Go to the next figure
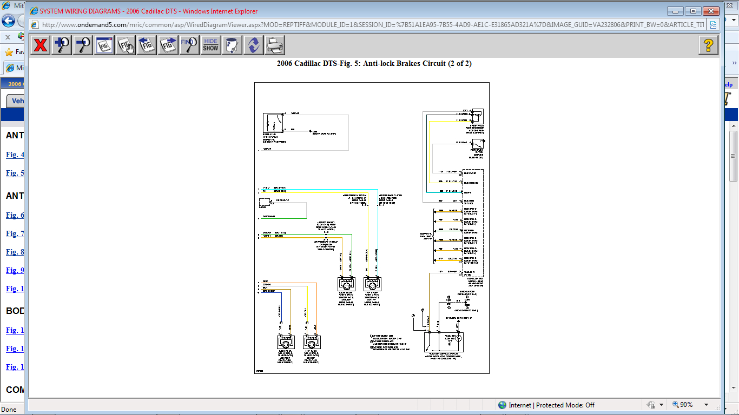 [168, 45]
